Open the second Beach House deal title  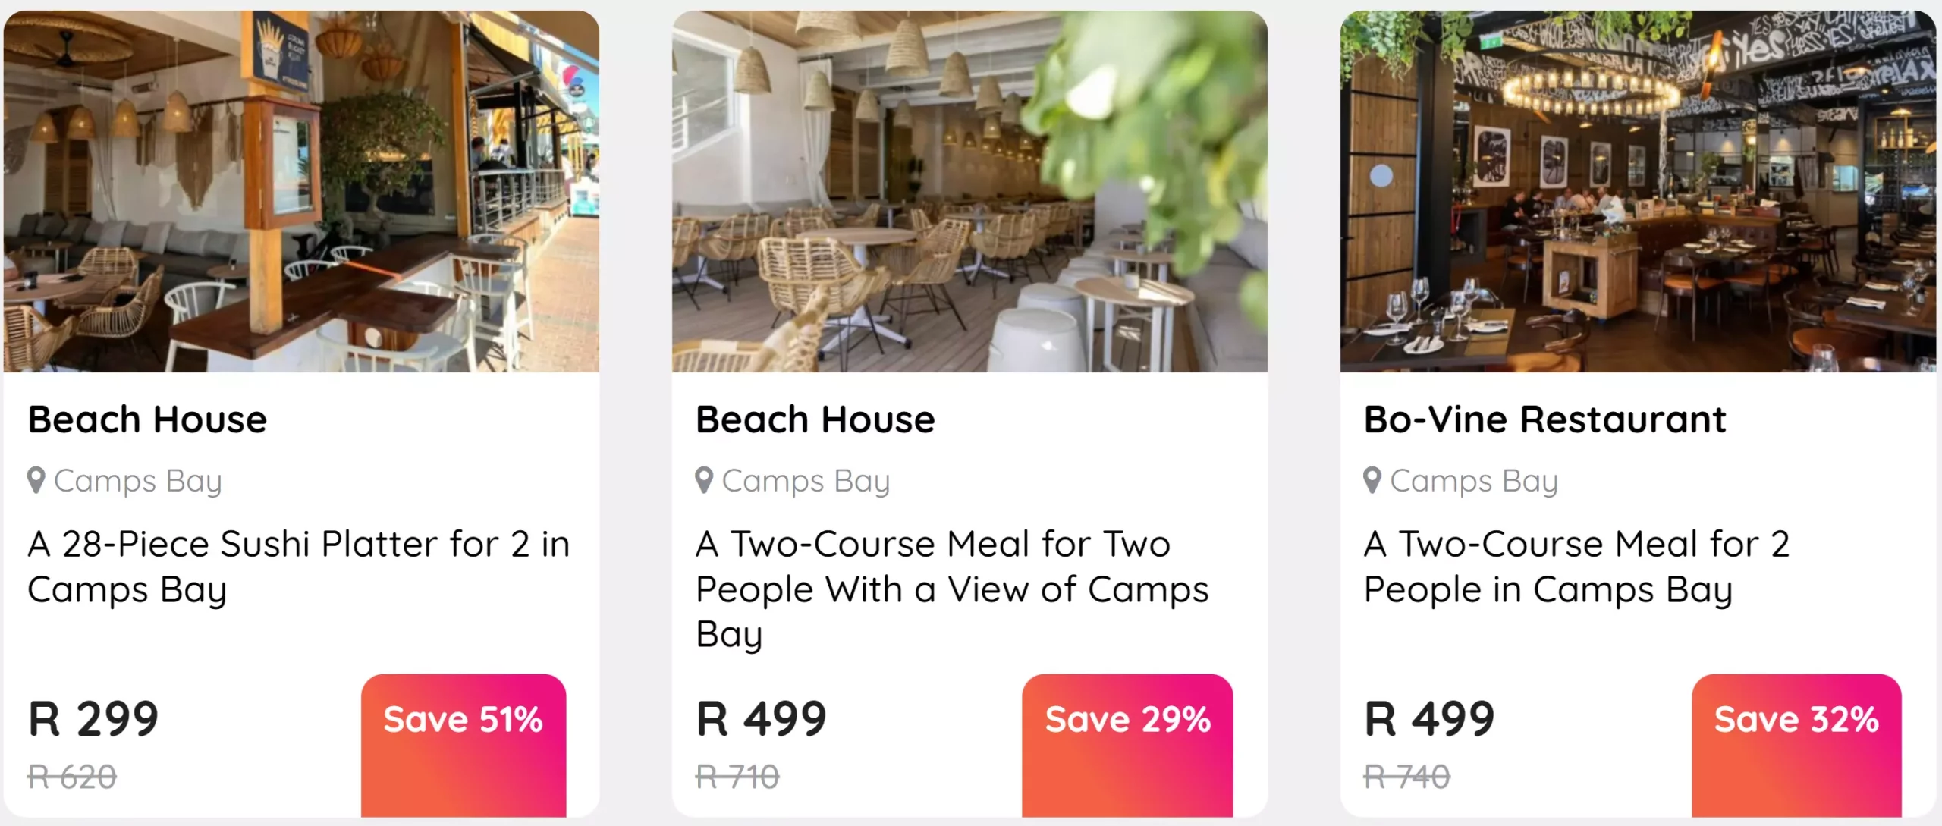[815, 419]
